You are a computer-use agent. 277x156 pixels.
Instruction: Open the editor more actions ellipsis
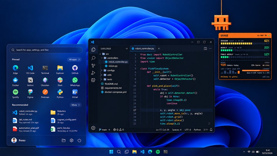210,49
